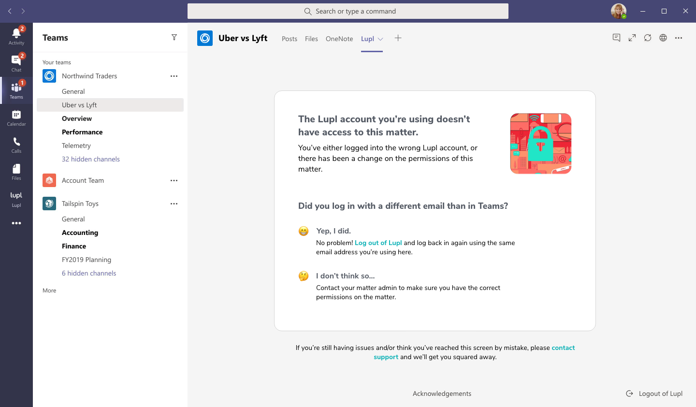Image resolution: width=696 pixels, height=407 pixels.
Task: Click the Tailspin Toys team logo
Action: (49, 203)
